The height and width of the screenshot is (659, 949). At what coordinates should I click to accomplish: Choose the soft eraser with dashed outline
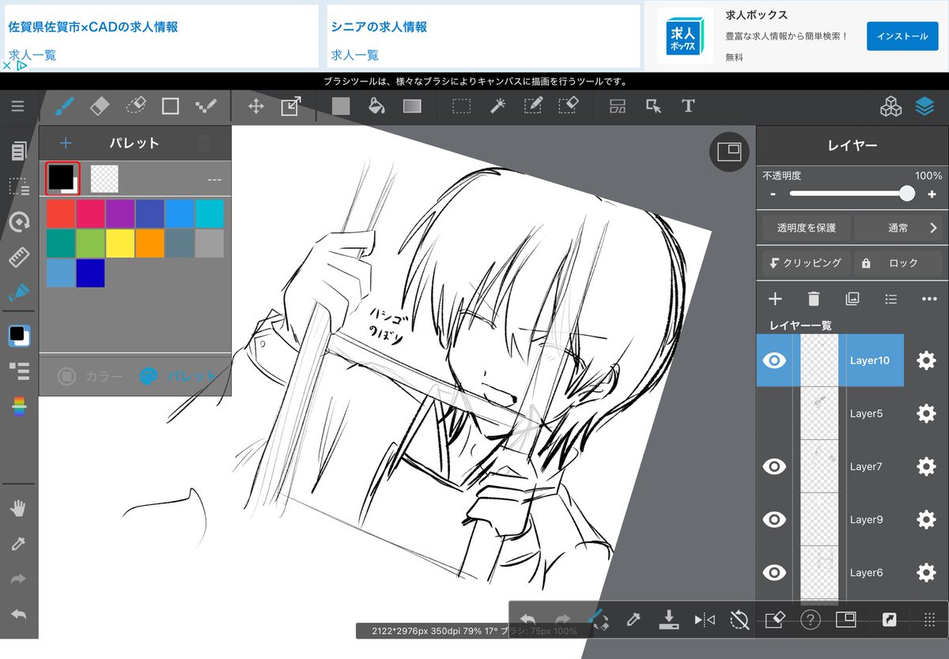135,106
